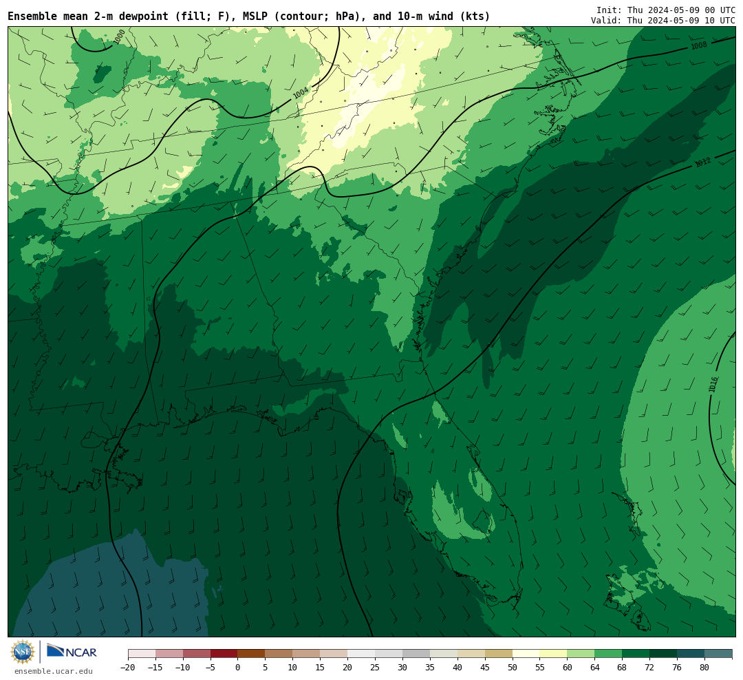The width and height of the screenshot is (743, 680).
Task: Click the -10 colorbar tick label
Action: pos(183,668)
